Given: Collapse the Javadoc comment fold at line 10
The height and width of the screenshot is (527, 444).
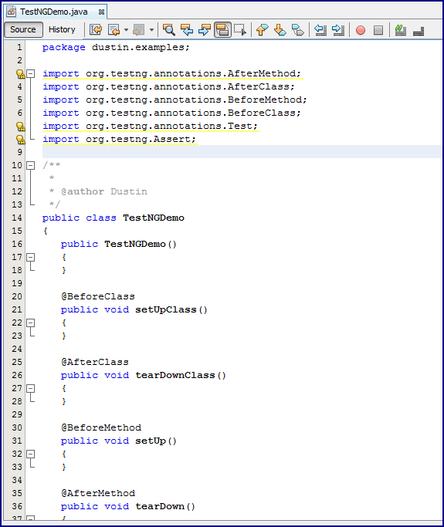Looking at the screenshot, I should [x=31, y=165].
